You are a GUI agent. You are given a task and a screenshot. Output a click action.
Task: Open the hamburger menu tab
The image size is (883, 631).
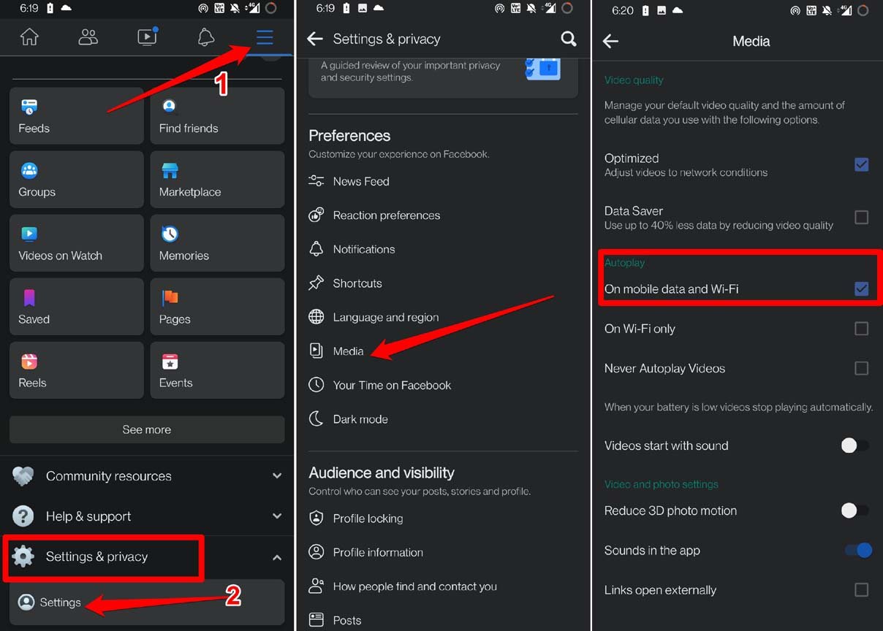click(265, 37)
